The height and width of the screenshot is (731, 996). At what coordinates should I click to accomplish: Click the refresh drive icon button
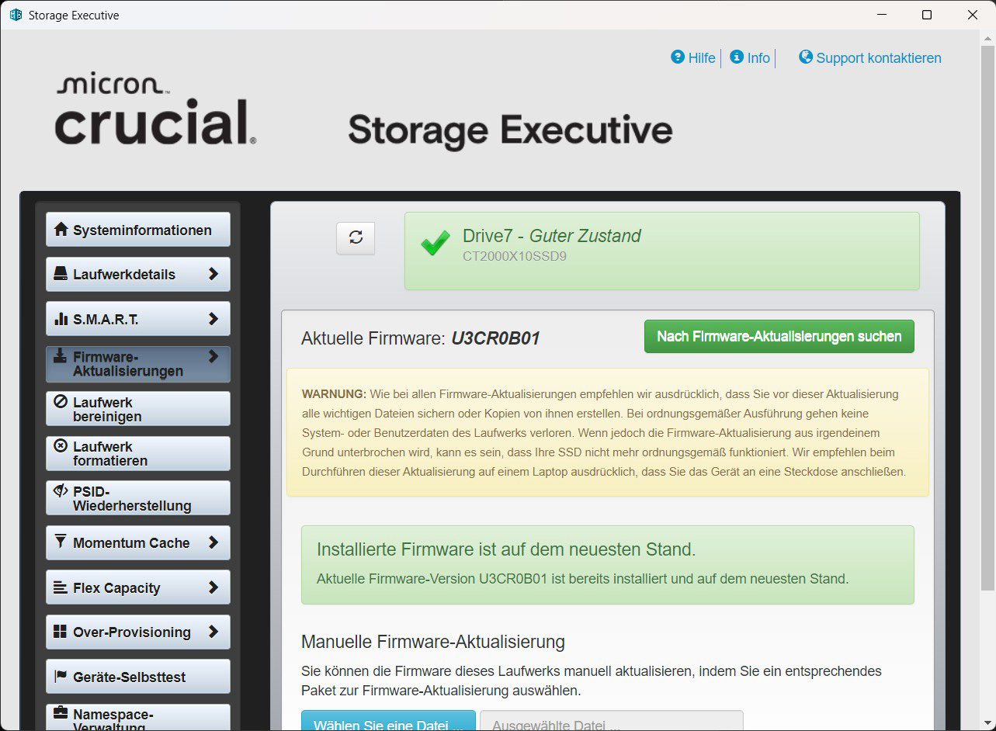(x=356, y=238)
